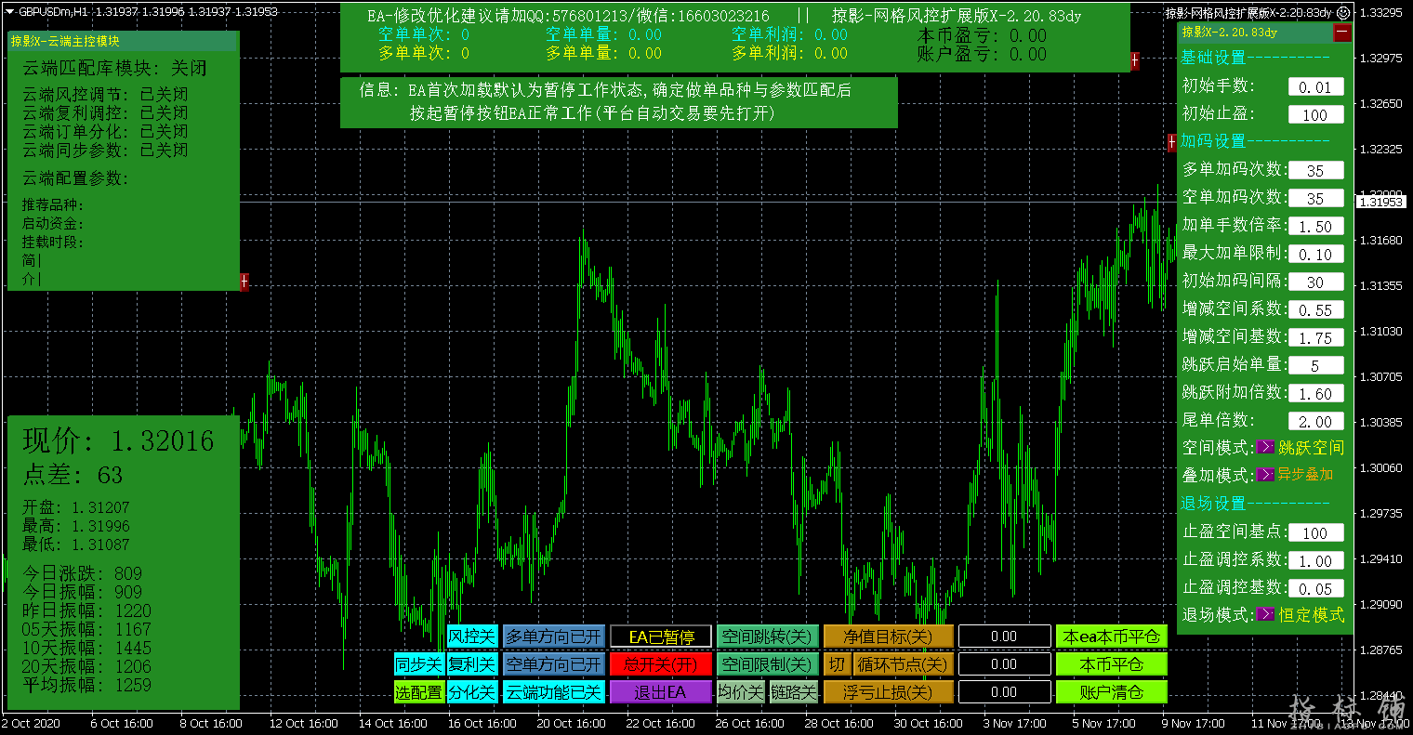Click the red plus icon beside 加码设置
Viewport: 1413px width, 735px height.
click(1171, 142)
